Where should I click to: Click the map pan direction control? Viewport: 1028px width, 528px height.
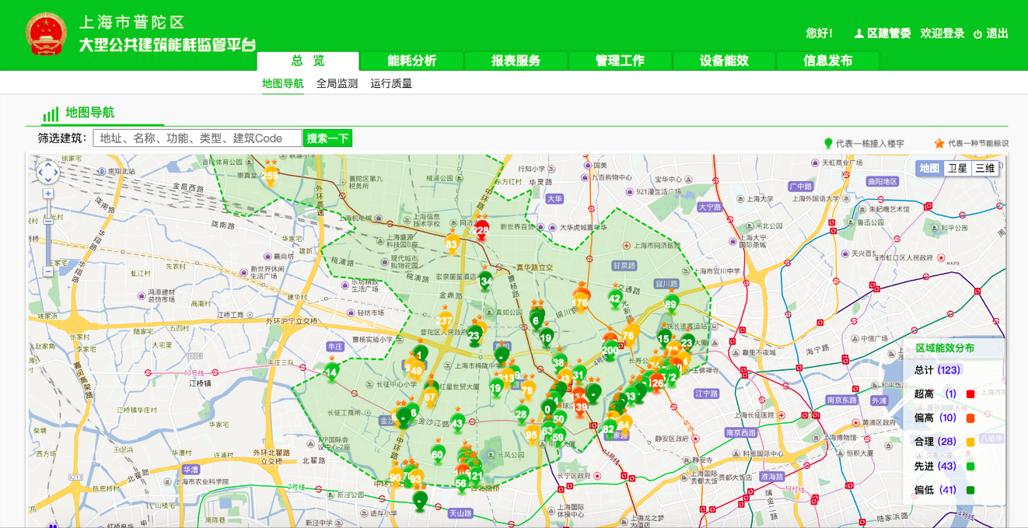point(48,172)
